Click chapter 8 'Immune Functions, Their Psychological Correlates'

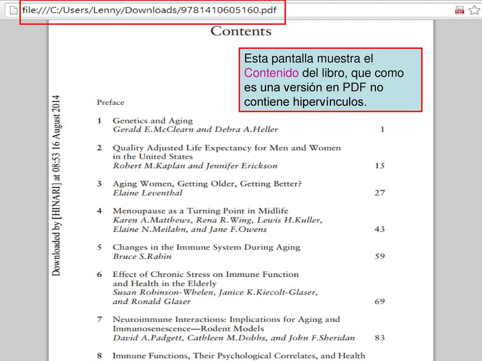239,356
